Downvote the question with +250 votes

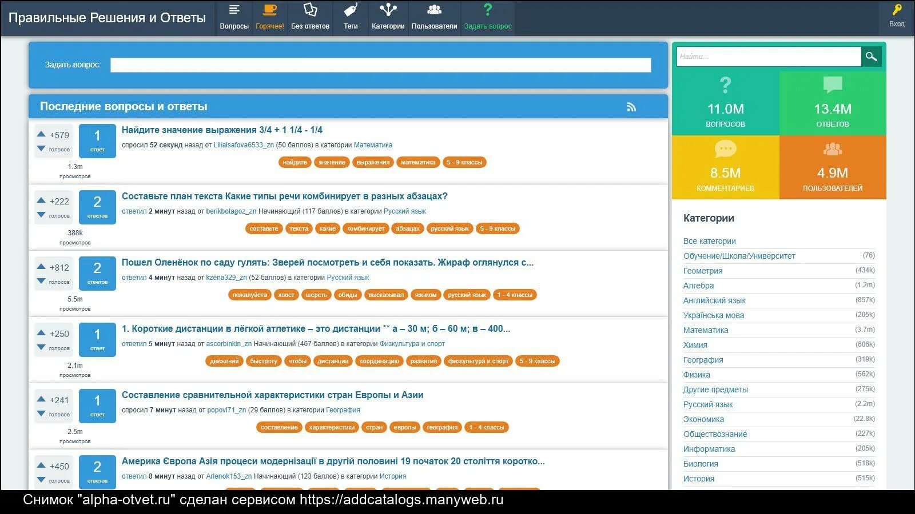(x=41, y=347)
